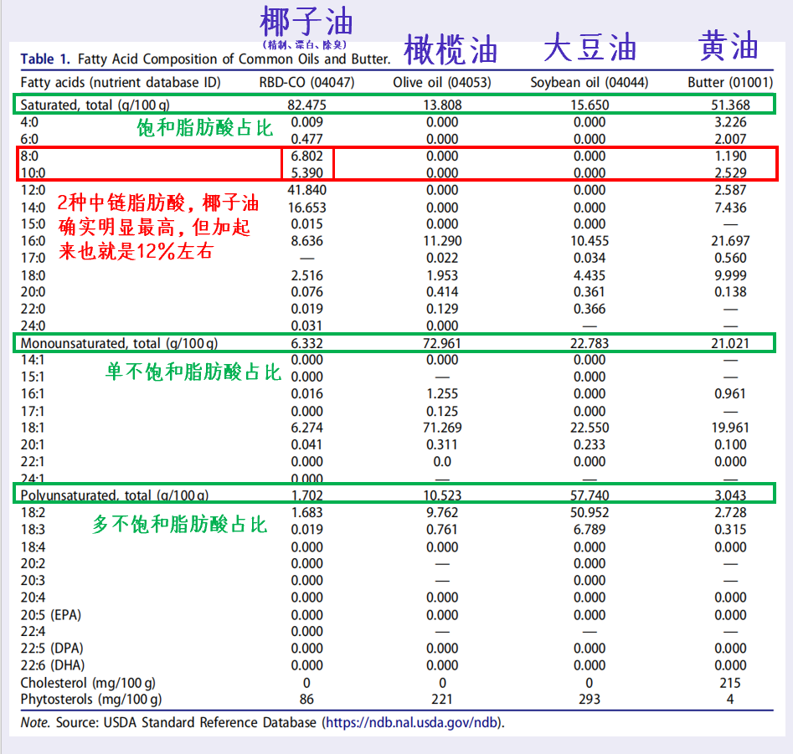Click the 'Note.' label below the table
The height and width of the screenshot is (754, 793).
(35, 723)
